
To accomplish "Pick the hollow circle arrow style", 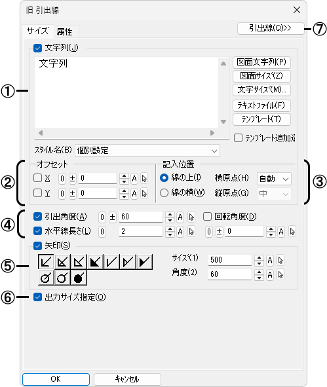I will [x=62, y=278].
